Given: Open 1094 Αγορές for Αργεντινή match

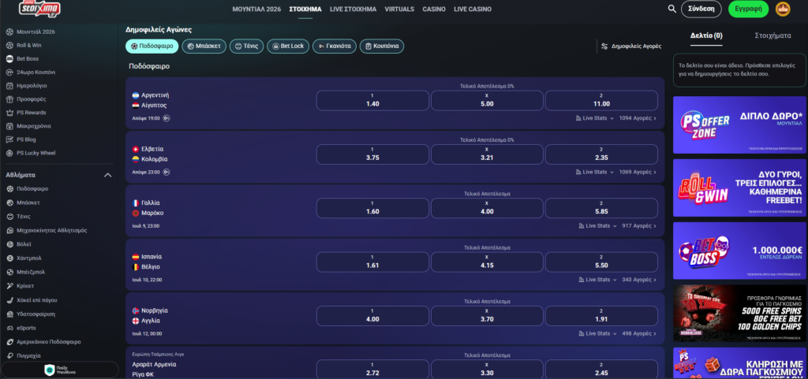Looking at the screenshot, I should tap(638, 118).
